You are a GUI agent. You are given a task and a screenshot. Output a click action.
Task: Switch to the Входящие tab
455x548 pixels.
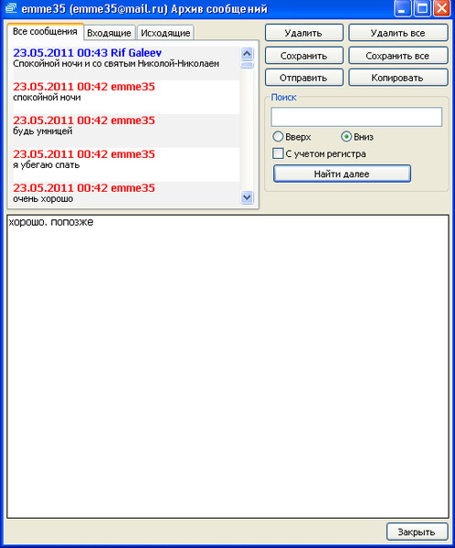coord(109,33)
